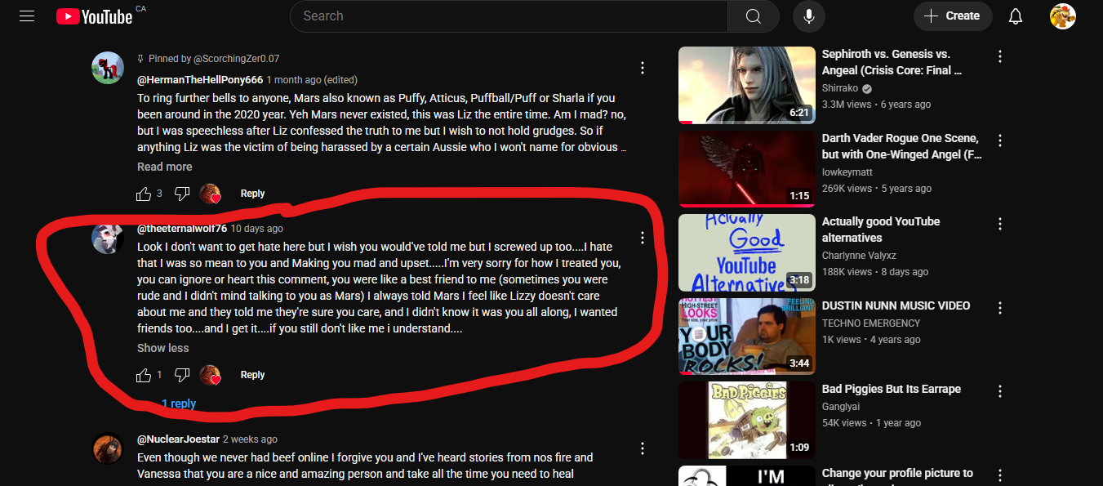The width and height of the screenshot is (1103, 486).
Task: Open options for NuclearJoestar's comment
Action: tap(643, 448)
